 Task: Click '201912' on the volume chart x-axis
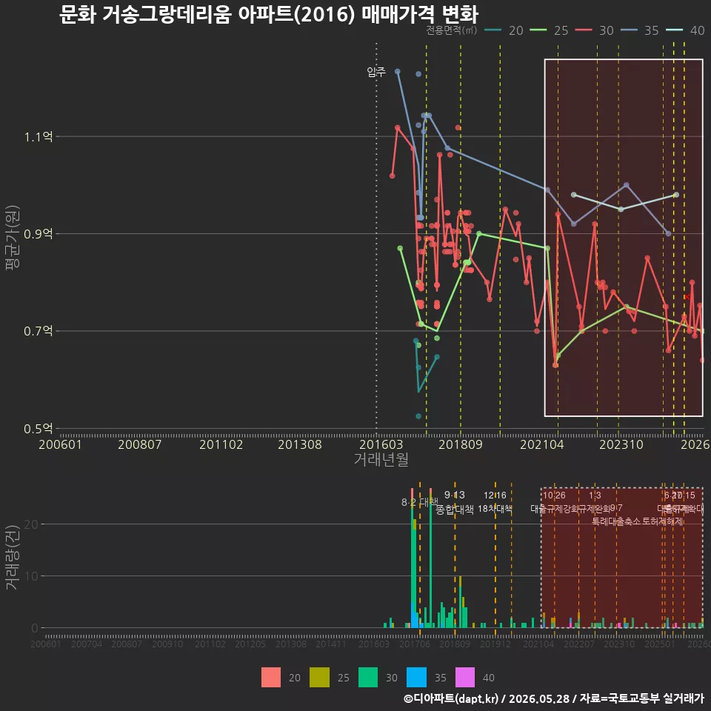[x=495, y=644]
